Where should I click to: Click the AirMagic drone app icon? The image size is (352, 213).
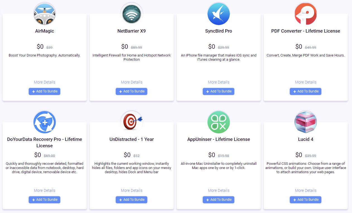pos(45,14)
